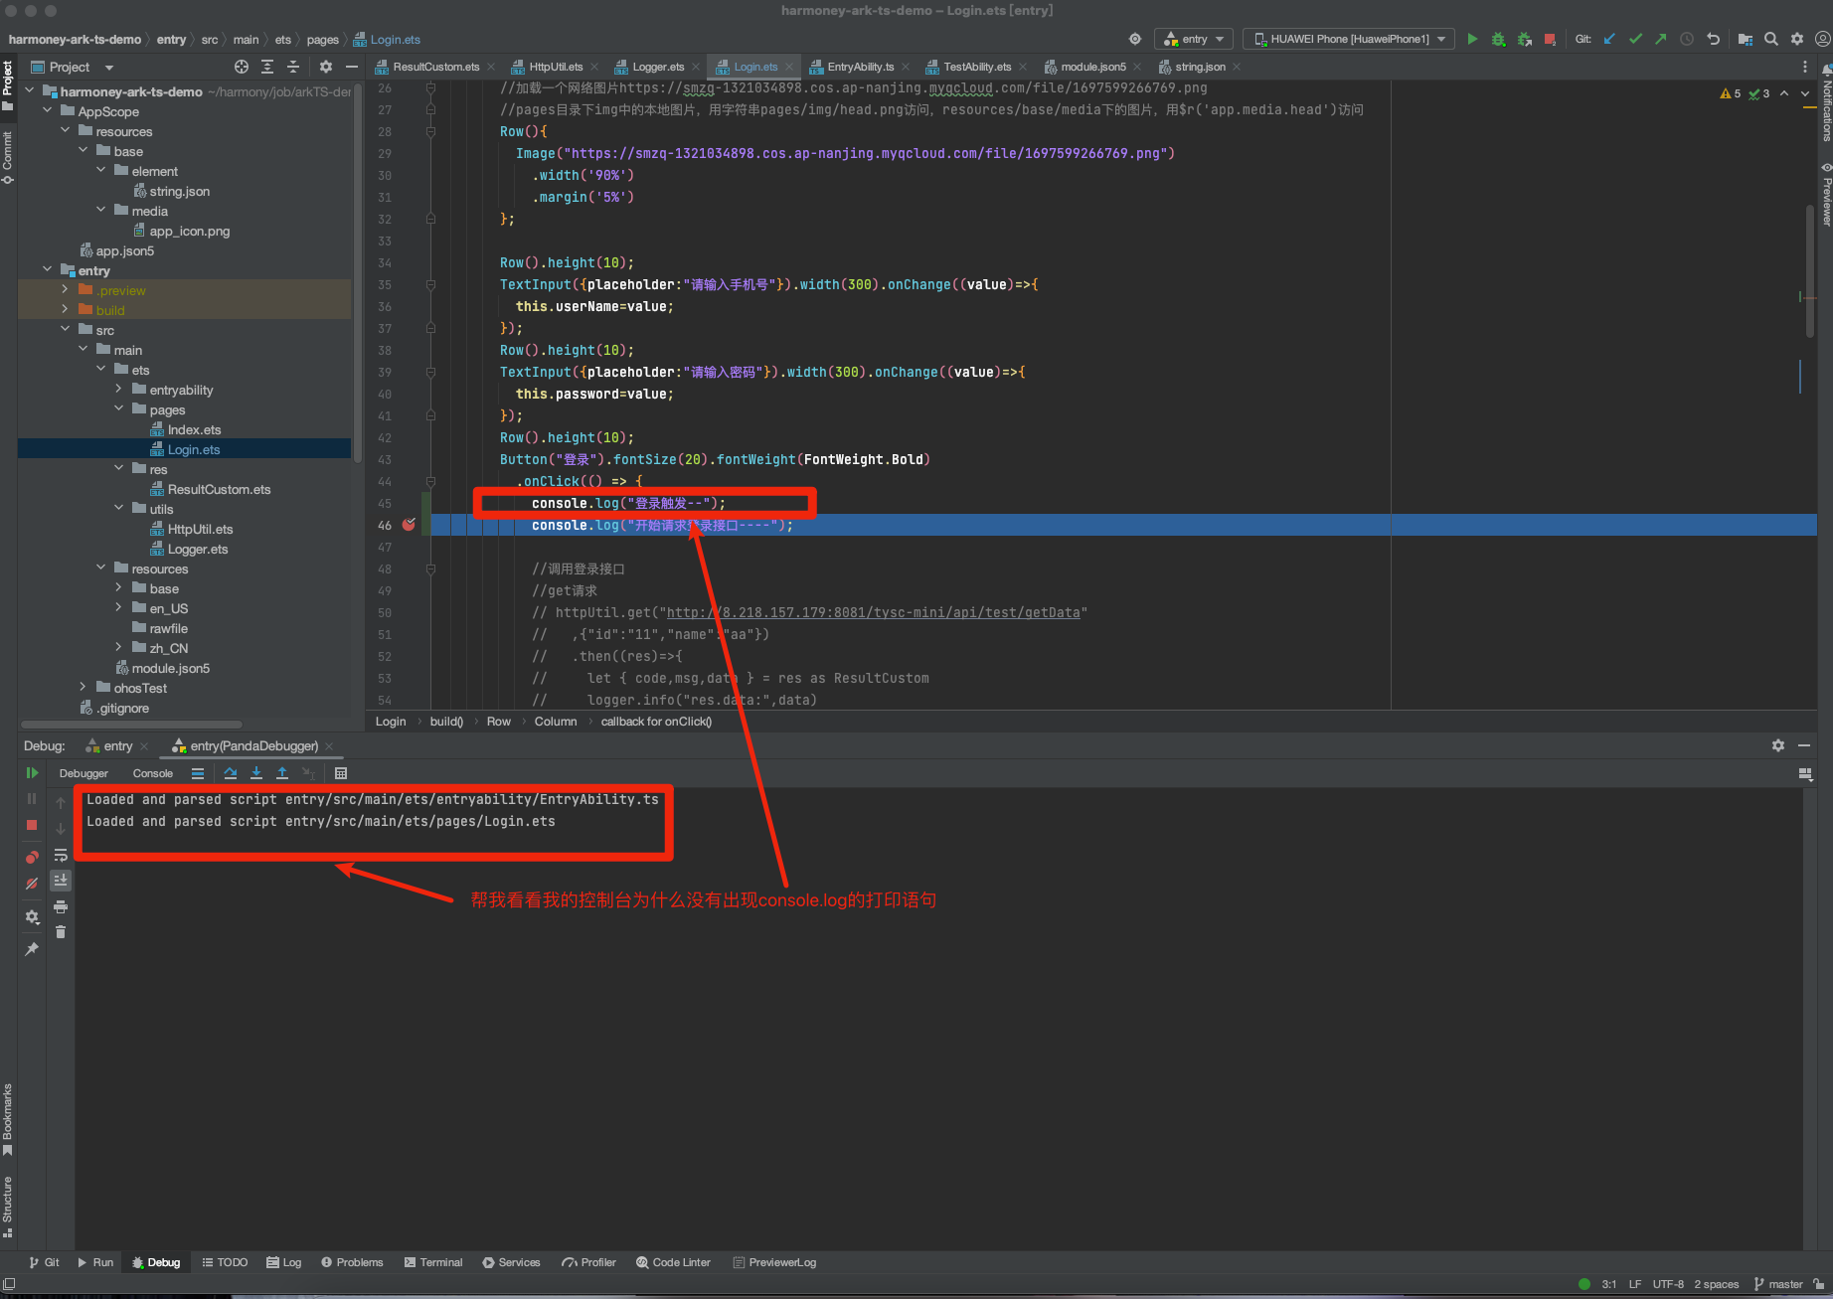Open the Code Linter tool window
The height and width of the screenshot is (1299, 1833).
click(x=673, y=1262)
